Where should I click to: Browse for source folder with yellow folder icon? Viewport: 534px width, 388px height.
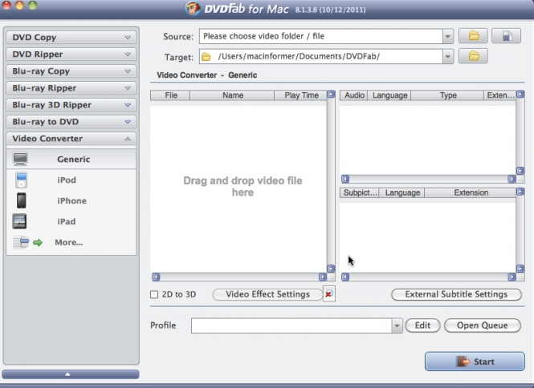(x=473, y=36)
